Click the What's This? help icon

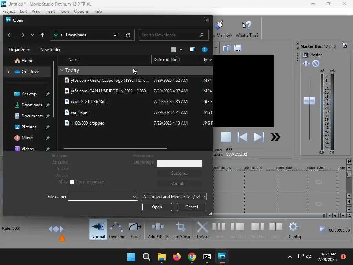(x=247, y=29)
